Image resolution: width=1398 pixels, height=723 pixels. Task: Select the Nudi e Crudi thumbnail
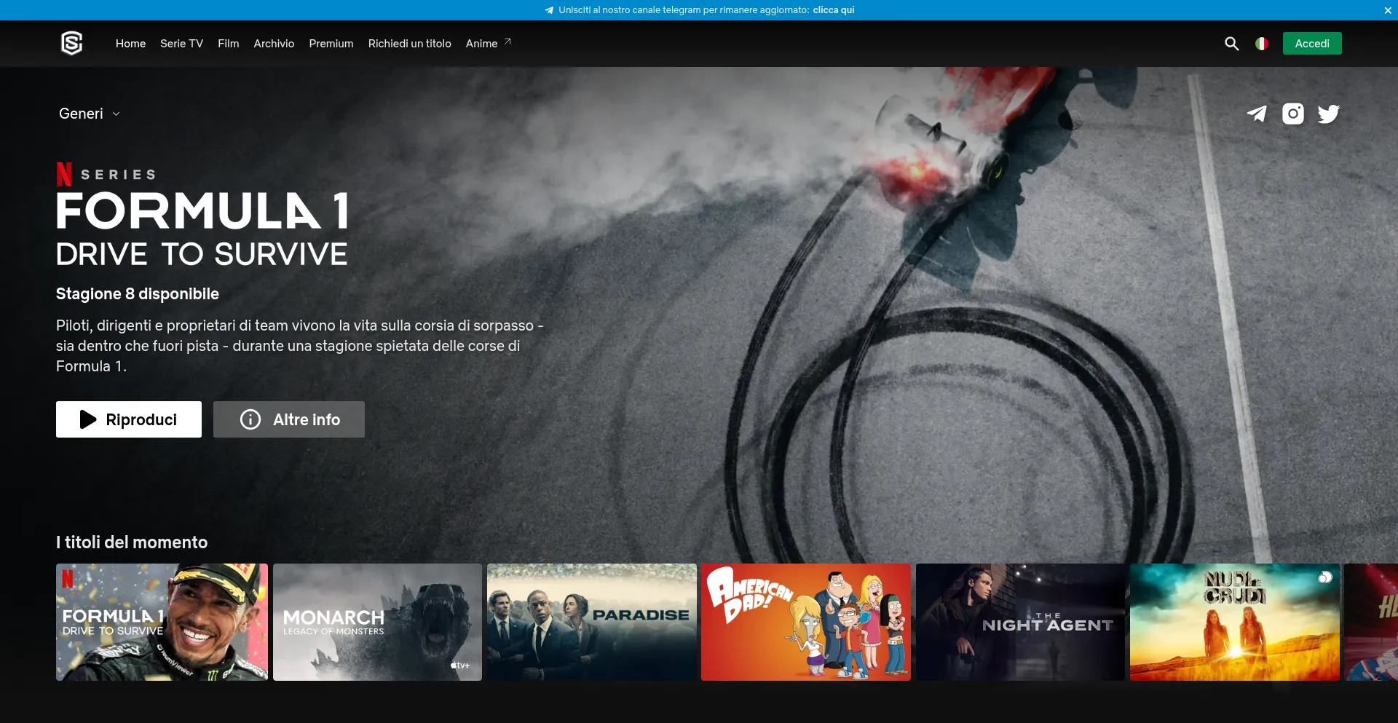(x=1235, y=623)
